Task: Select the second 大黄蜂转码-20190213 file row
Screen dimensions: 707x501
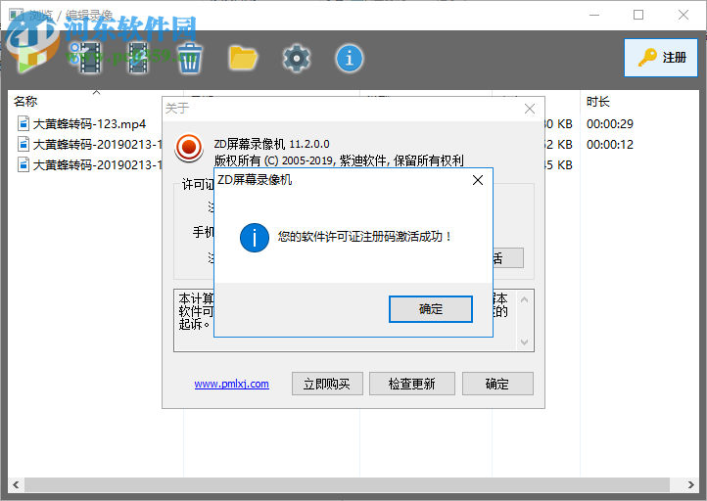Action: coord(89,145)
